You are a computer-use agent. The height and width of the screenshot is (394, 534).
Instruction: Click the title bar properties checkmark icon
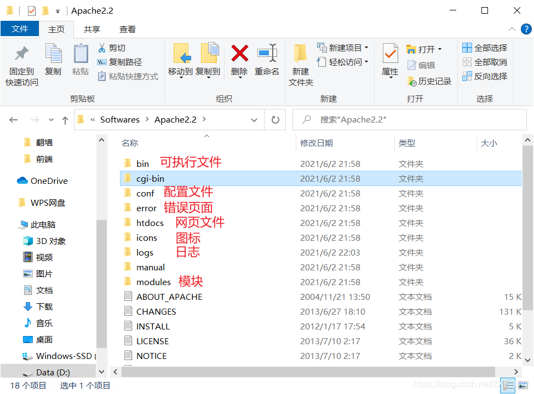tap(32, 11)
